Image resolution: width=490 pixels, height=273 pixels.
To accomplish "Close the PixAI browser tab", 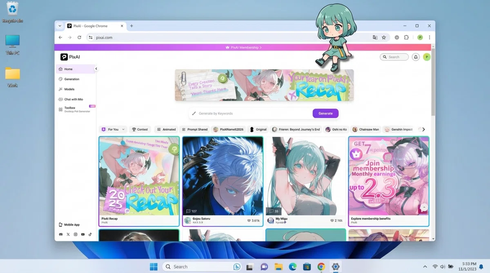I will (122, 26).
